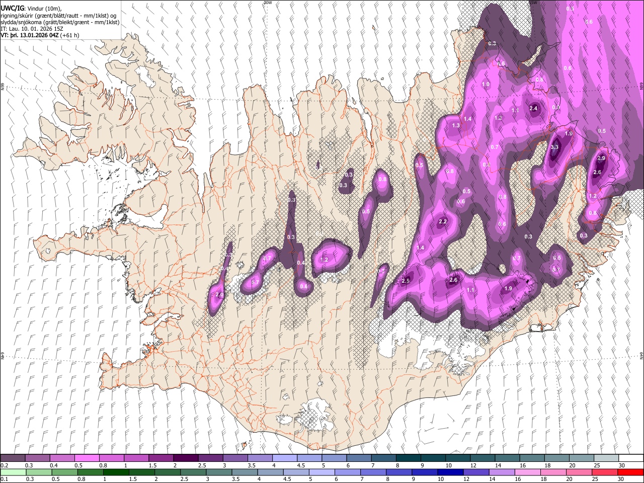644x483 pixels.
Task: Click the '0.2' label under the snow scale
Action: pyautogui.click(x=4, y=465)
